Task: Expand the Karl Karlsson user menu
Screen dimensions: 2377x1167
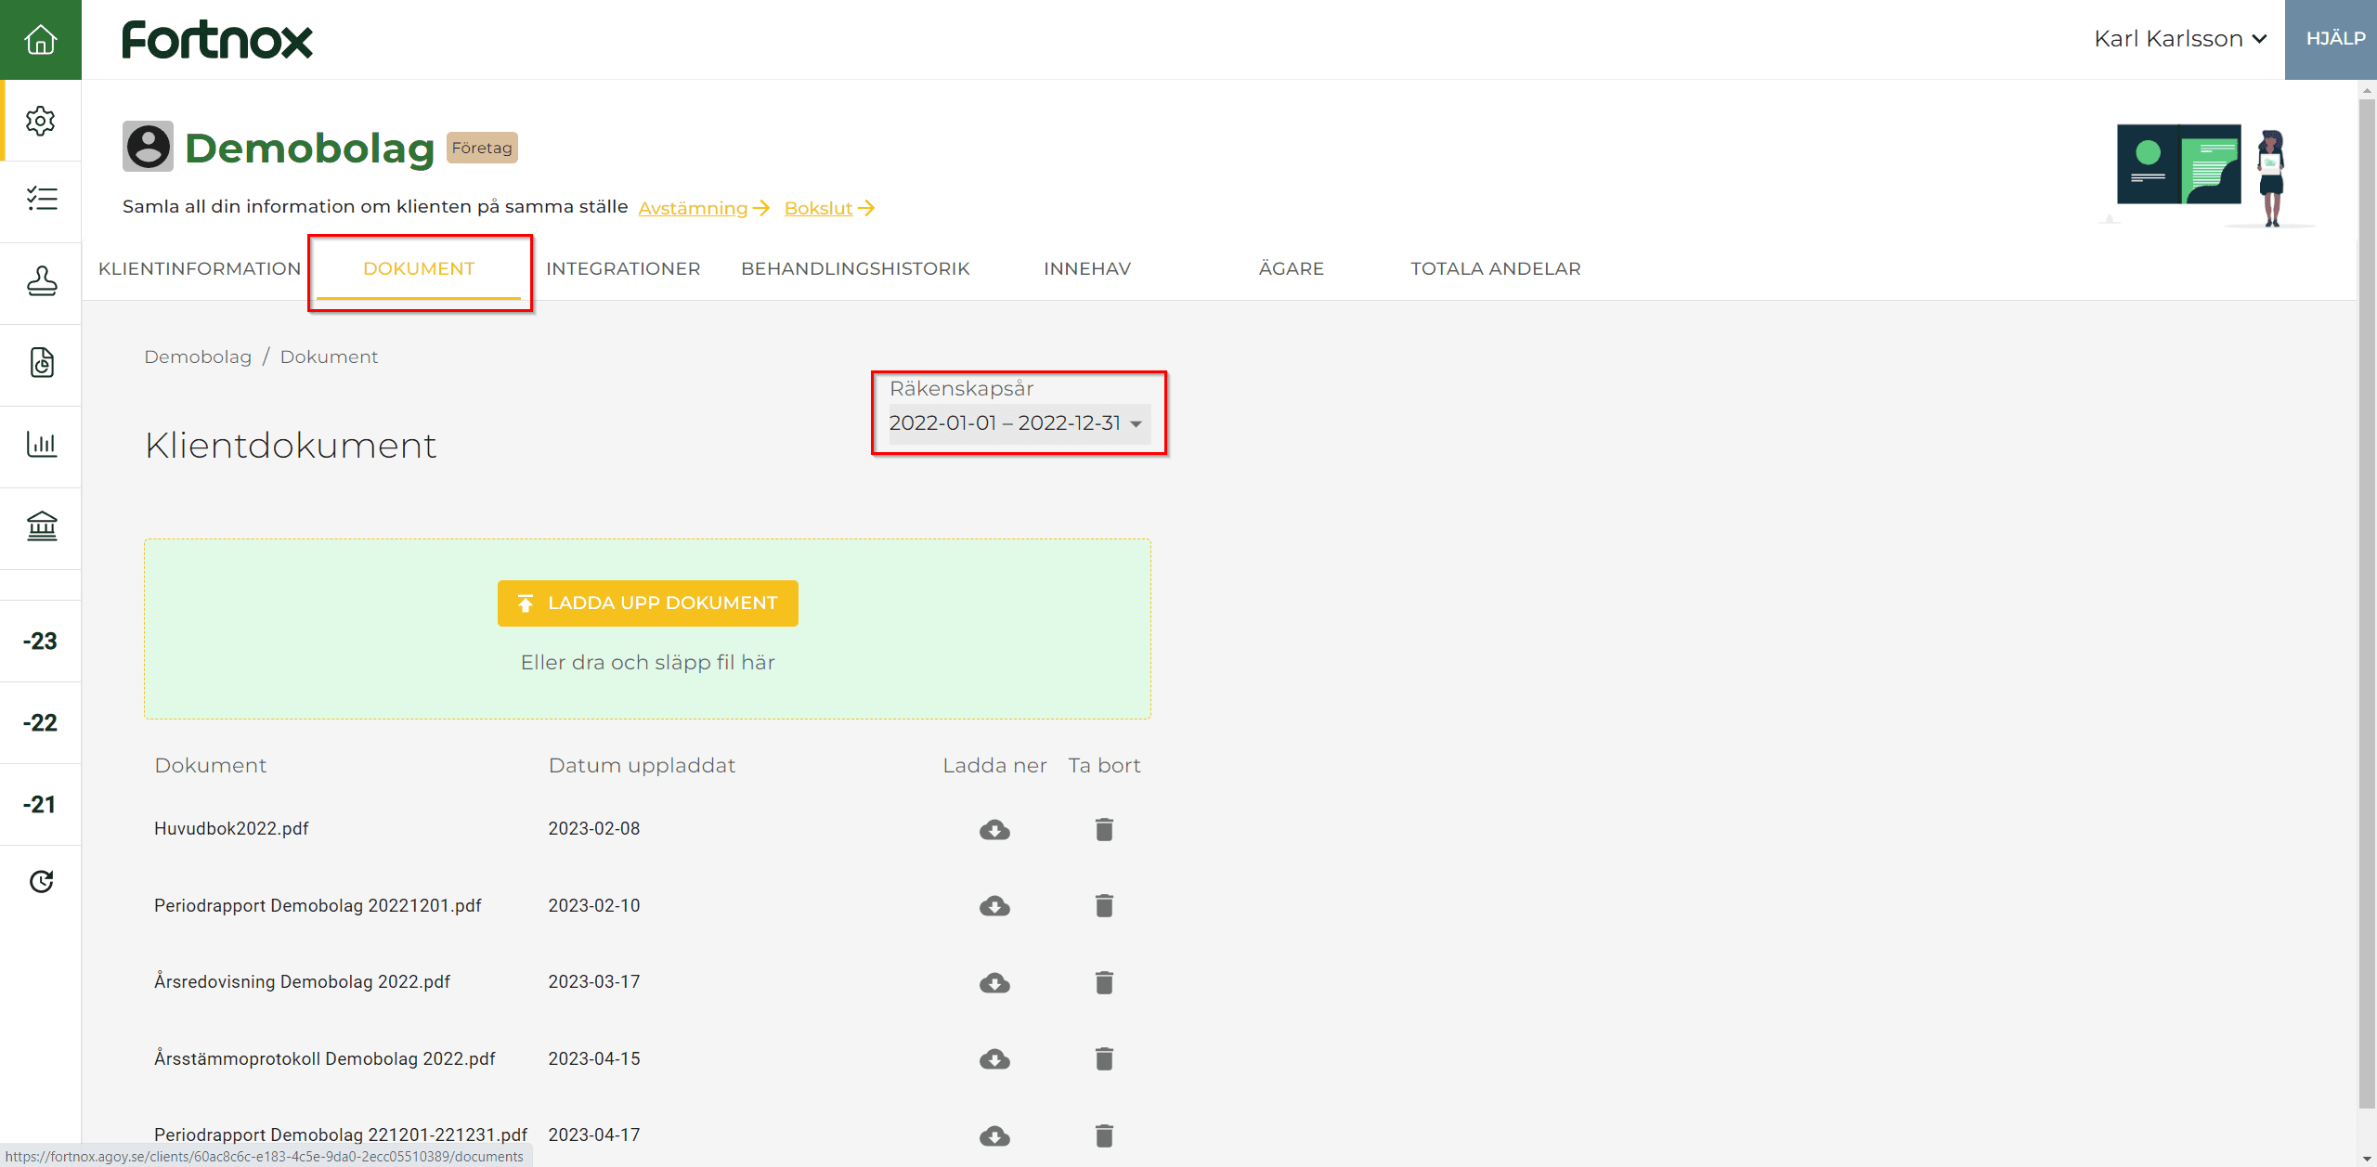Action: tap(2180, 39)
